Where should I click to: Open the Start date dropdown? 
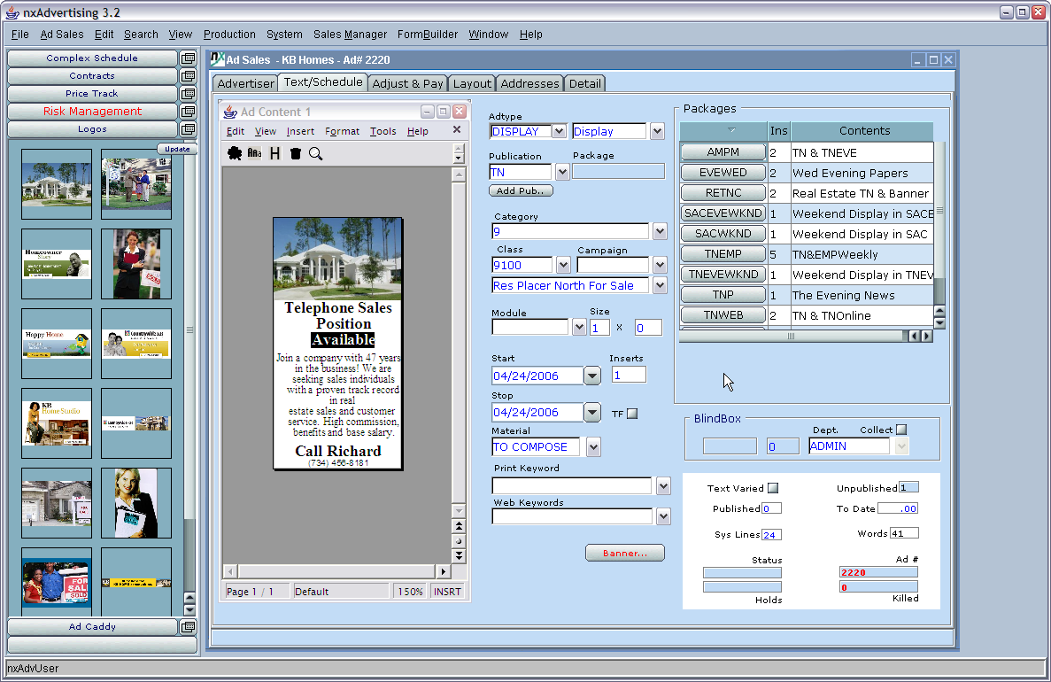[x=592, y=376]
